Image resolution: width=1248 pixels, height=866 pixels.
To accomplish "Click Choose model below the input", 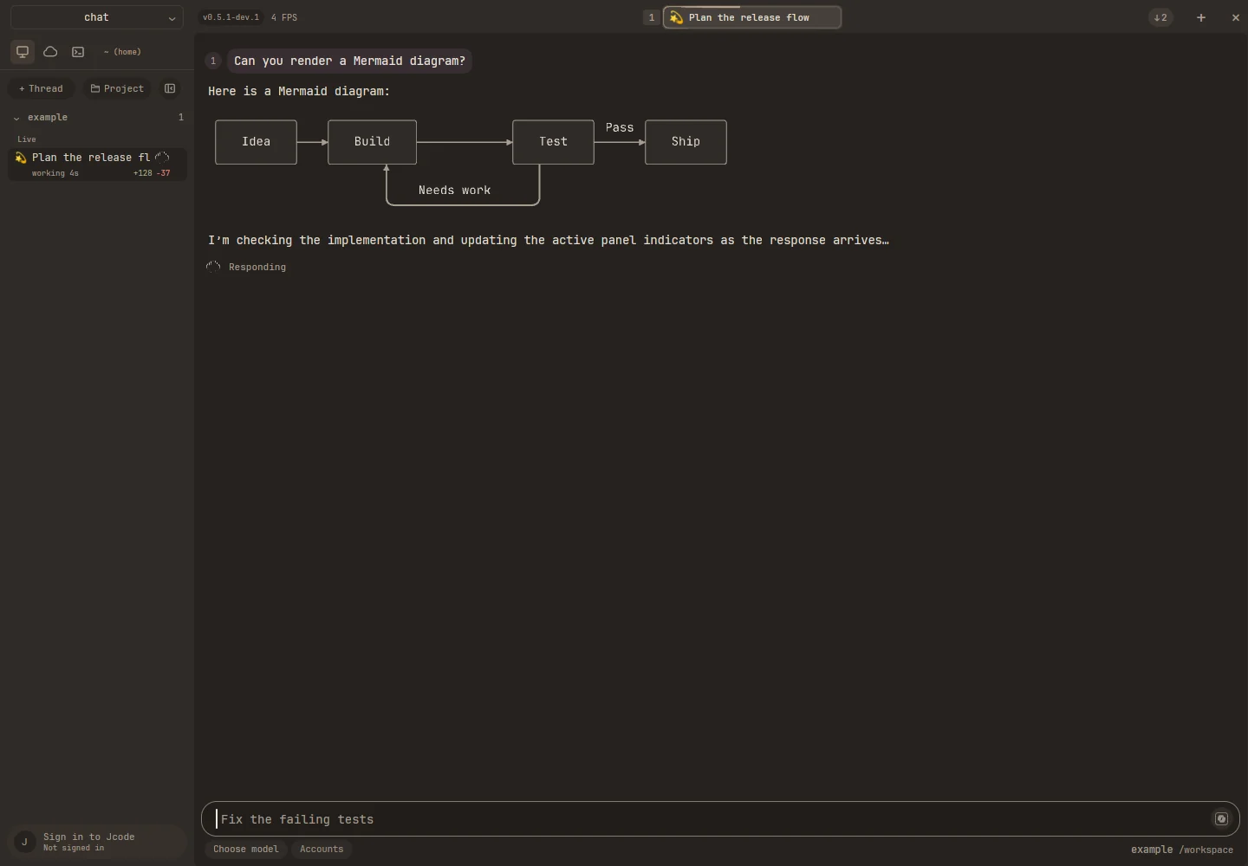I will click(246, 849).
